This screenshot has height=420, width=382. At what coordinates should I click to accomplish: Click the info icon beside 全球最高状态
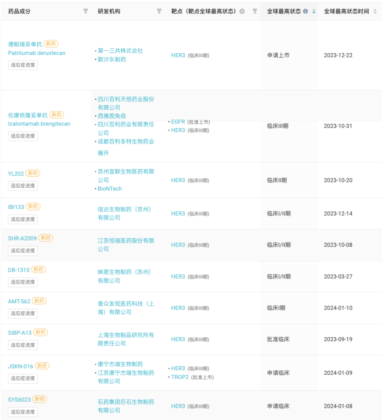point(305,11)
